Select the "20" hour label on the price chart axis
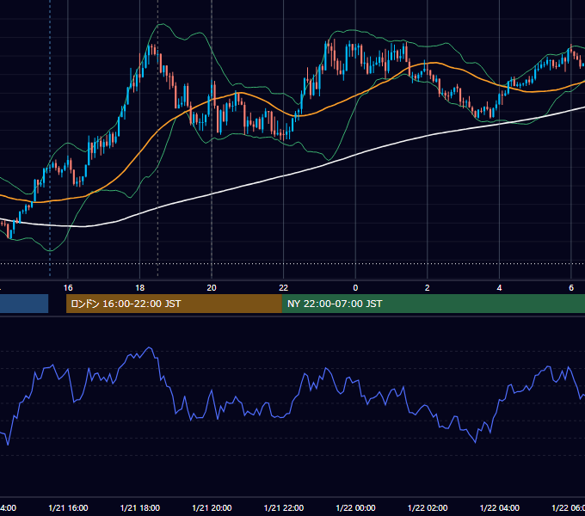585x516 pixels. 212,288
